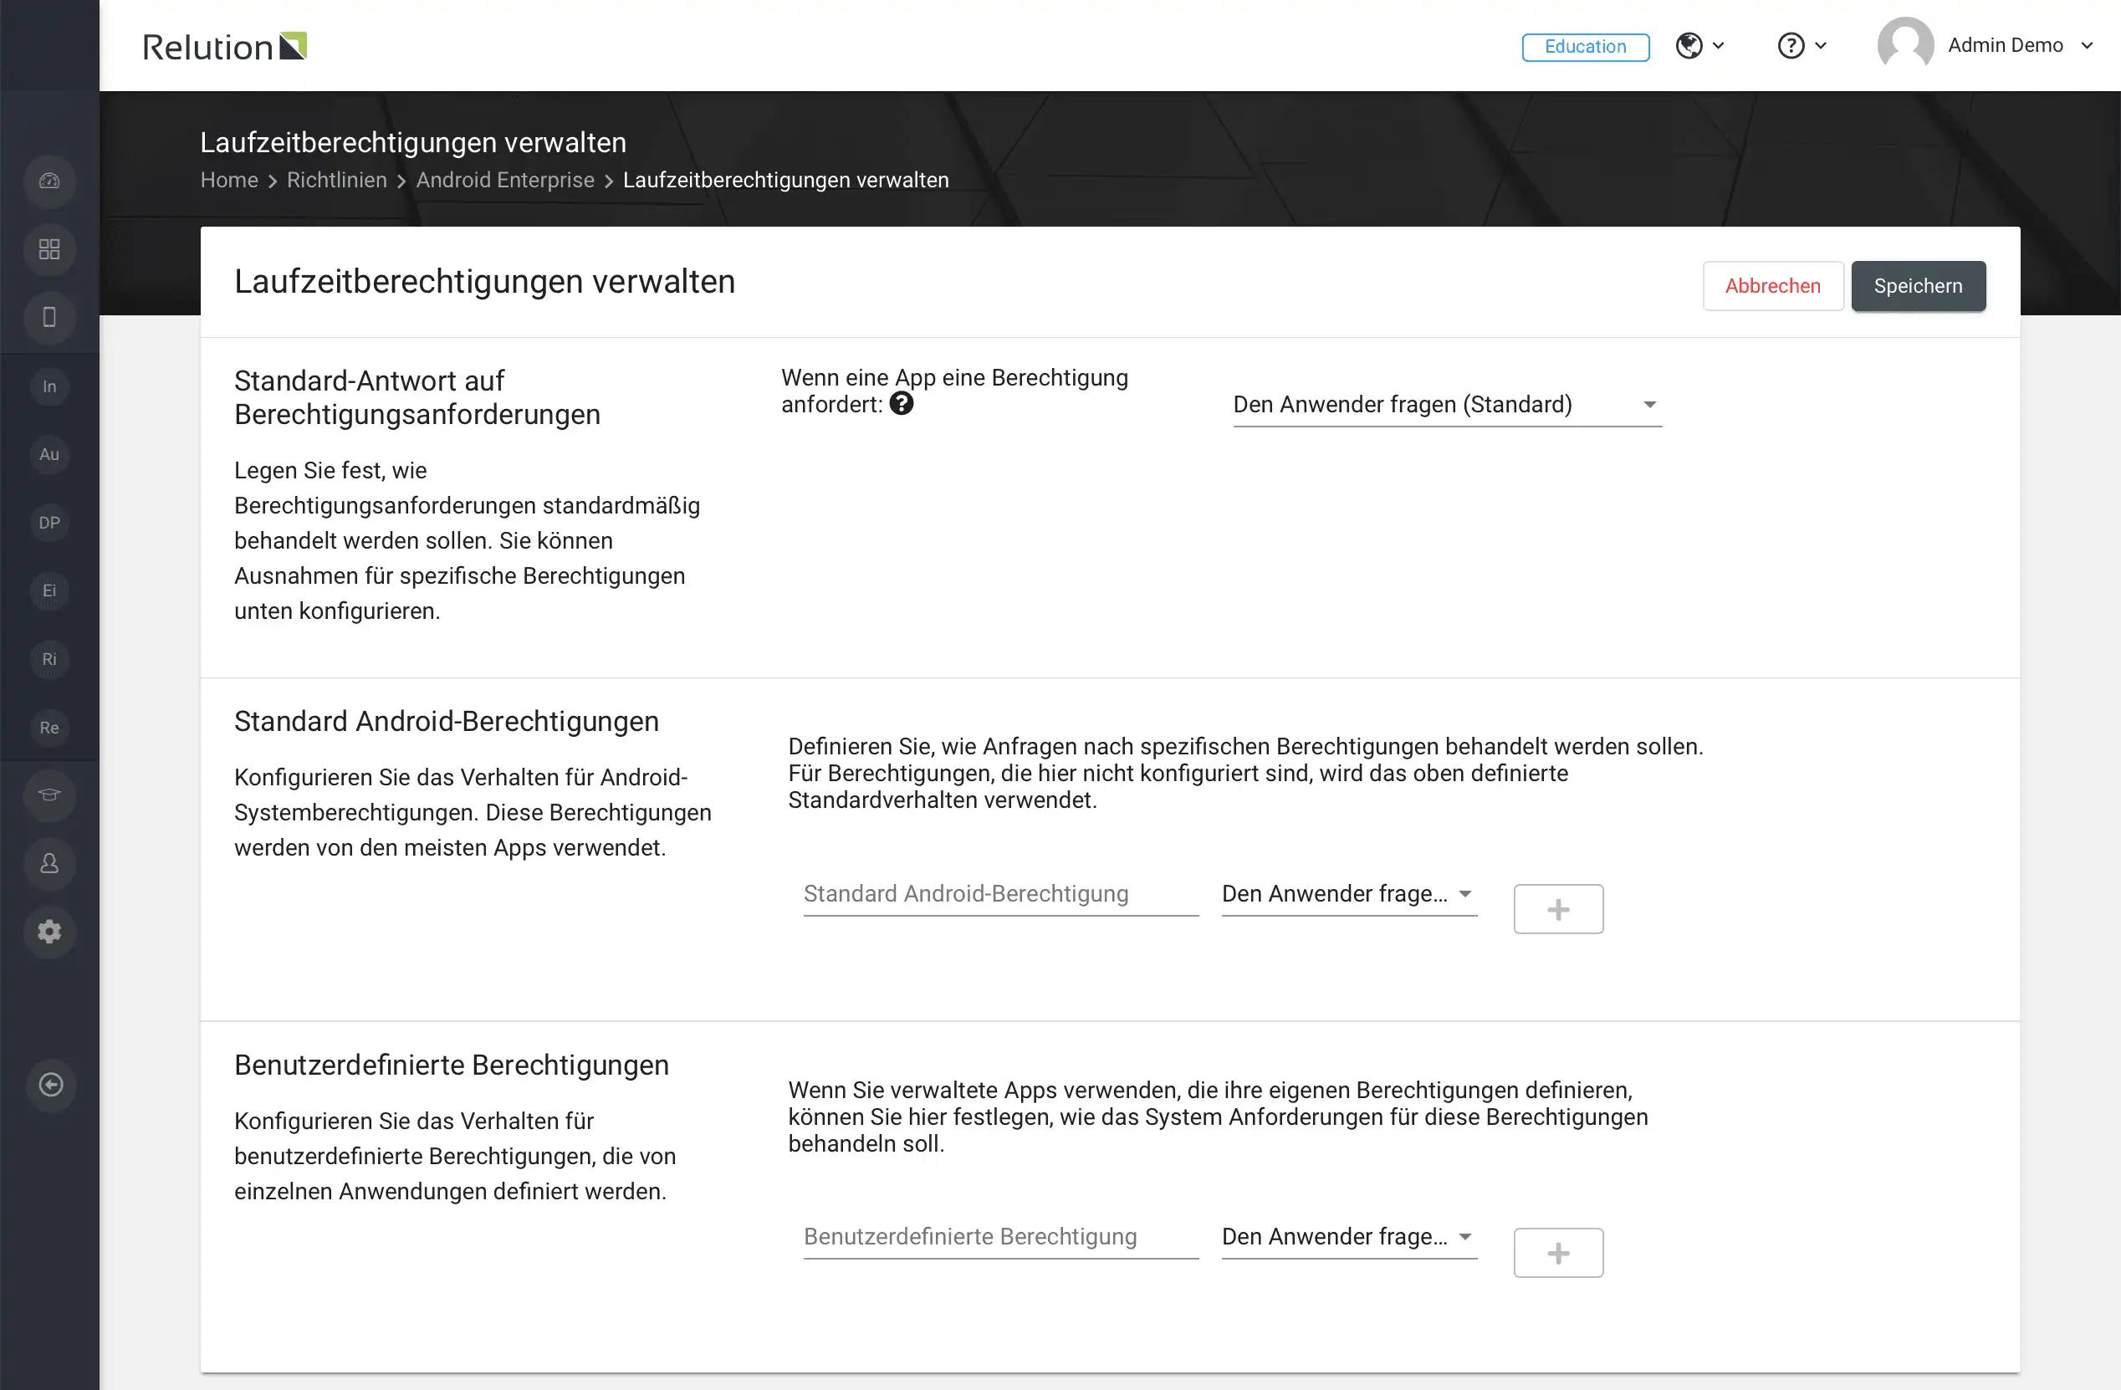Open the devices phone icon in sidebar
Viewport: 2121px width, 1390px height.
click(x=50, y=317)
